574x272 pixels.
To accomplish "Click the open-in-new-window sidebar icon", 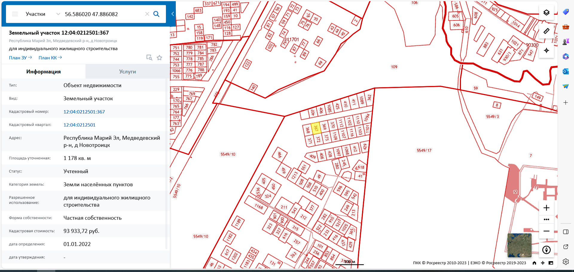I will click(566, 247).
